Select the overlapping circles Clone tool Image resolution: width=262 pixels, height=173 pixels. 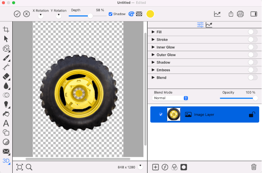(6, 95)
